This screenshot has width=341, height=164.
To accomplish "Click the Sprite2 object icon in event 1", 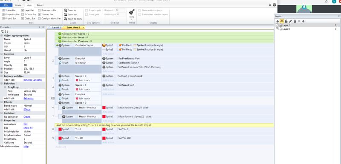I will [x=104, y=45].
